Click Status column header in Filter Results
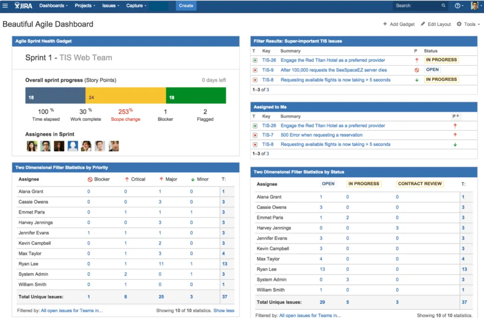 coord(431,51)
